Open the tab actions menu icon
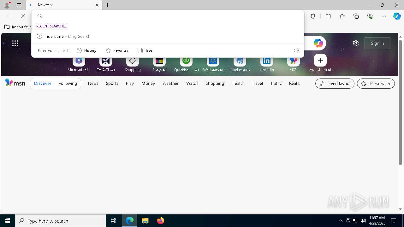The image size is (404, 227). click(x=19, y=5)
